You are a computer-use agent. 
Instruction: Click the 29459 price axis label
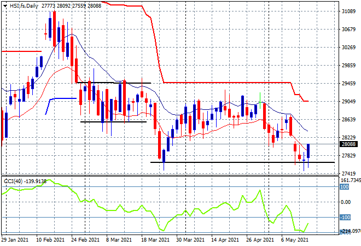(348, 83)
